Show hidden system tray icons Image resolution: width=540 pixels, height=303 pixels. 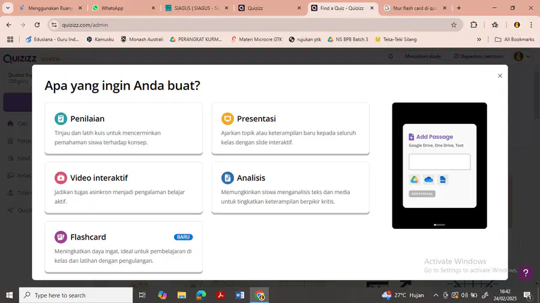tap(436, 295)
